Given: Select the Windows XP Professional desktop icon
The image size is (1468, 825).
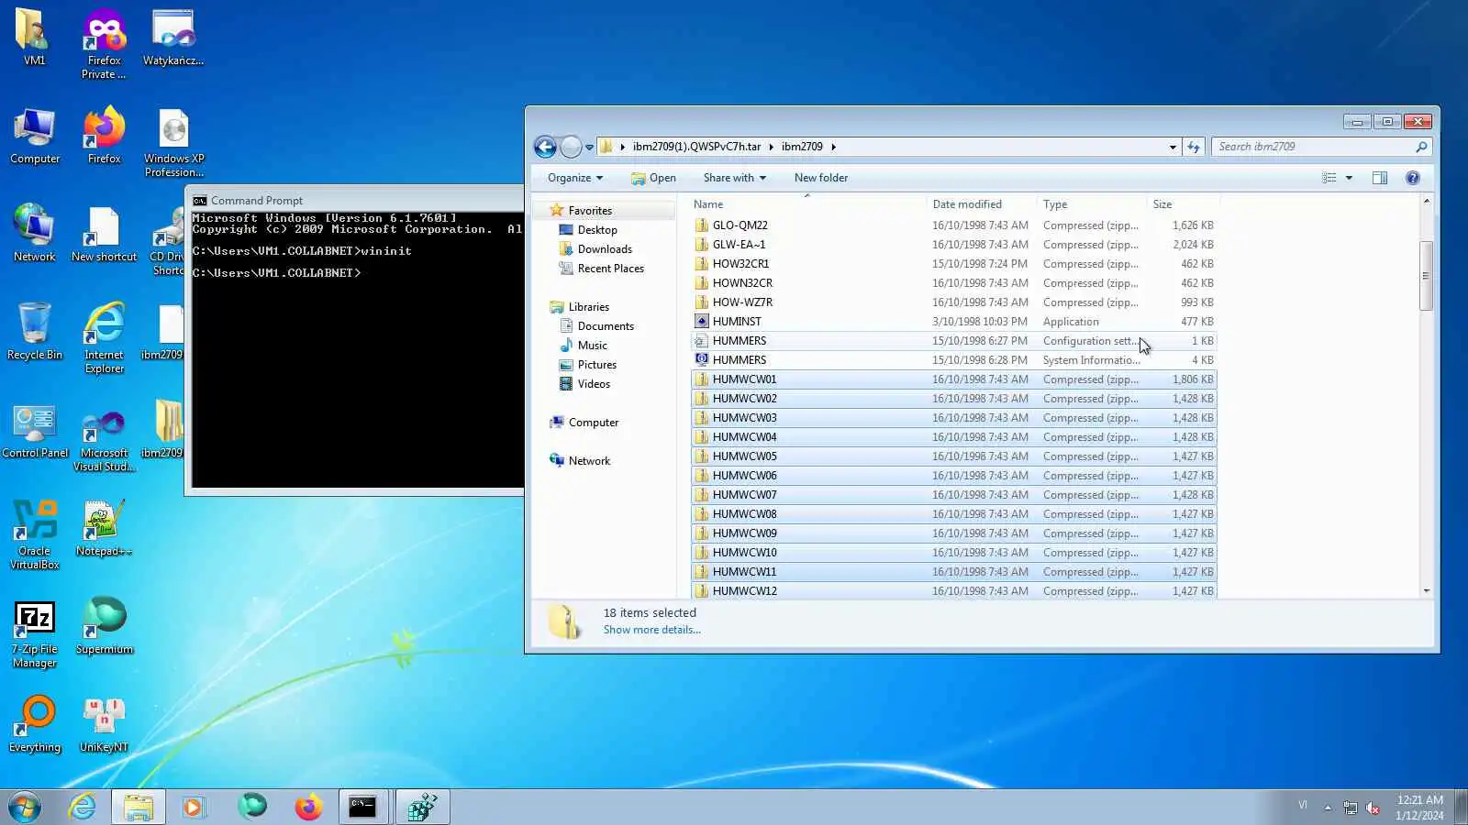Looking at the screenshot, I should click(x=173, y=143).
